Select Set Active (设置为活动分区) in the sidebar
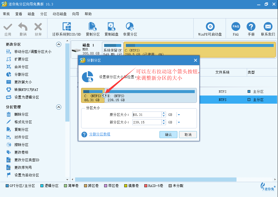 tap(27, 175)
